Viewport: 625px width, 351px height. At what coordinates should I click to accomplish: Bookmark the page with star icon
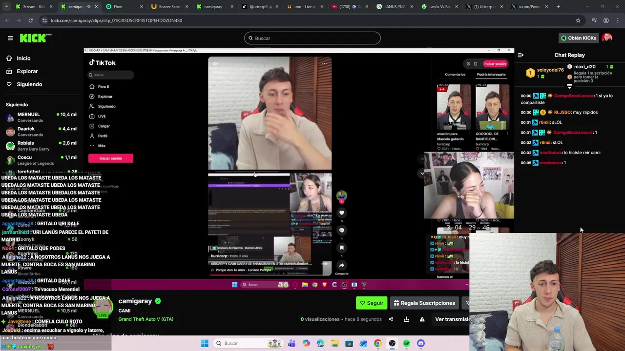578,20
